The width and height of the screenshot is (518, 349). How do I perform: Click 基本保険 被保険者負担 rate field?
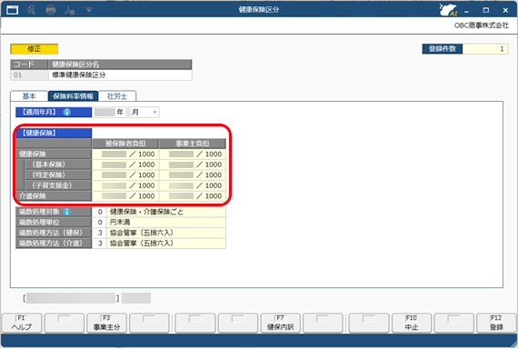click(125, 165)
